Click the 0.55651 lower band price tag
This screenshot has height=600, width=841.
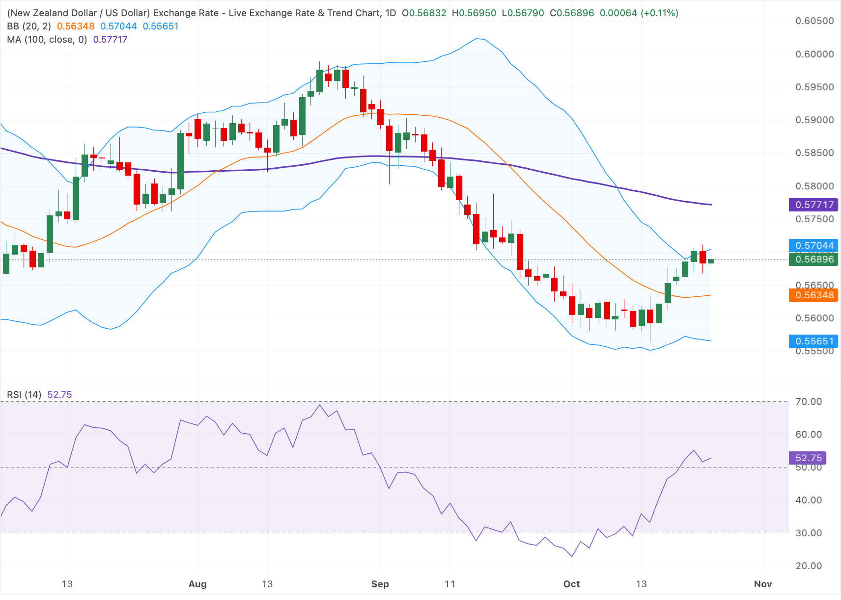[x=813, y=341]
